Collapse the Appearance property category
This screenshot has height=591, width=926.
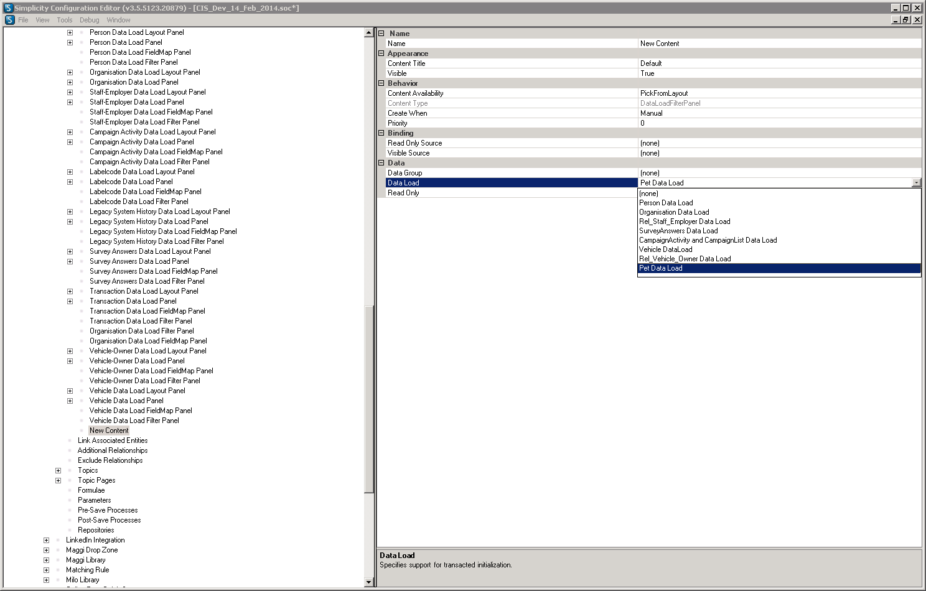point(381,54)
